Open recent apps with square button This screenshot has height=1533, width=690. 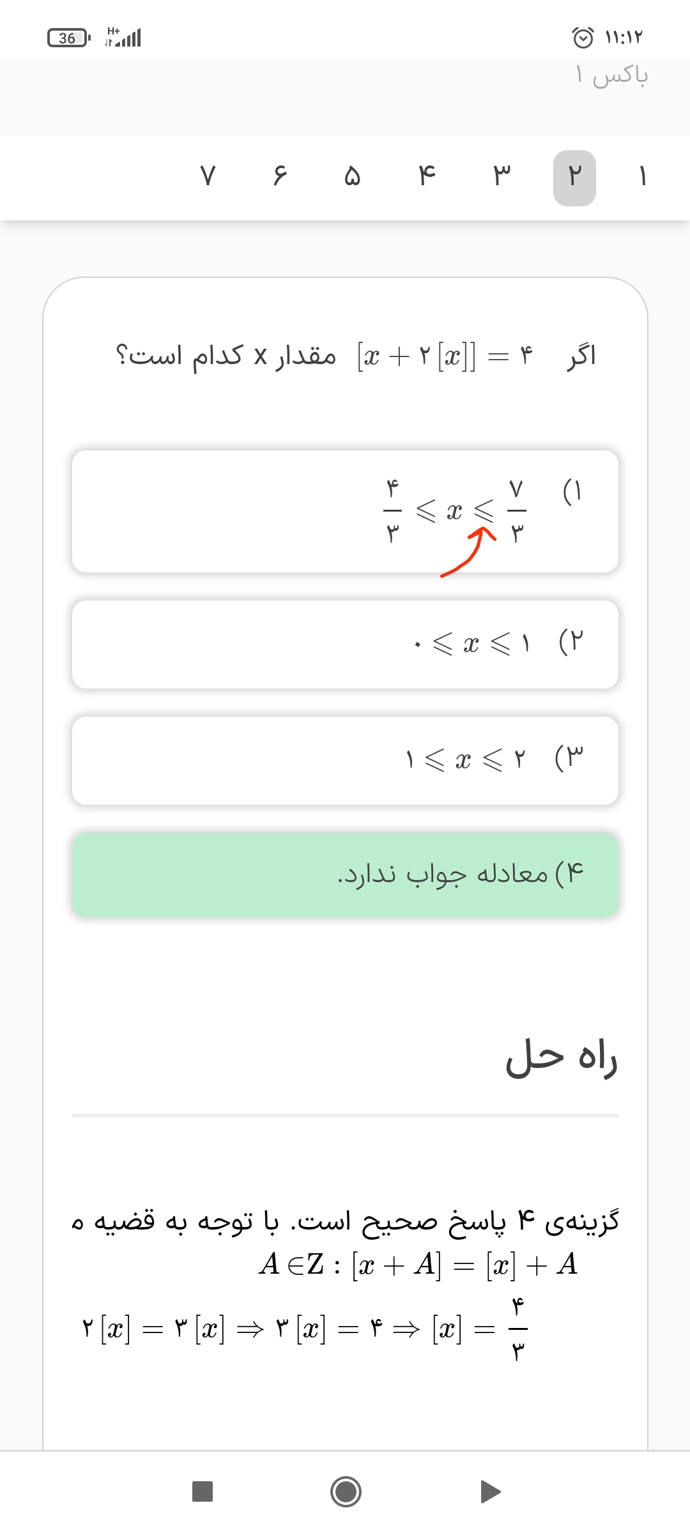point(203,1492)
